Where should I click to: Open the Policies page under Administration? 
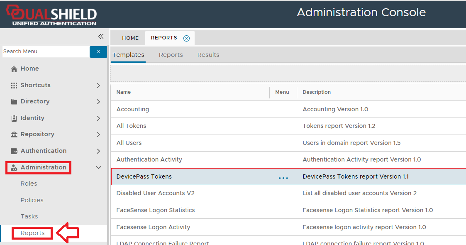(x=32, y=200)
